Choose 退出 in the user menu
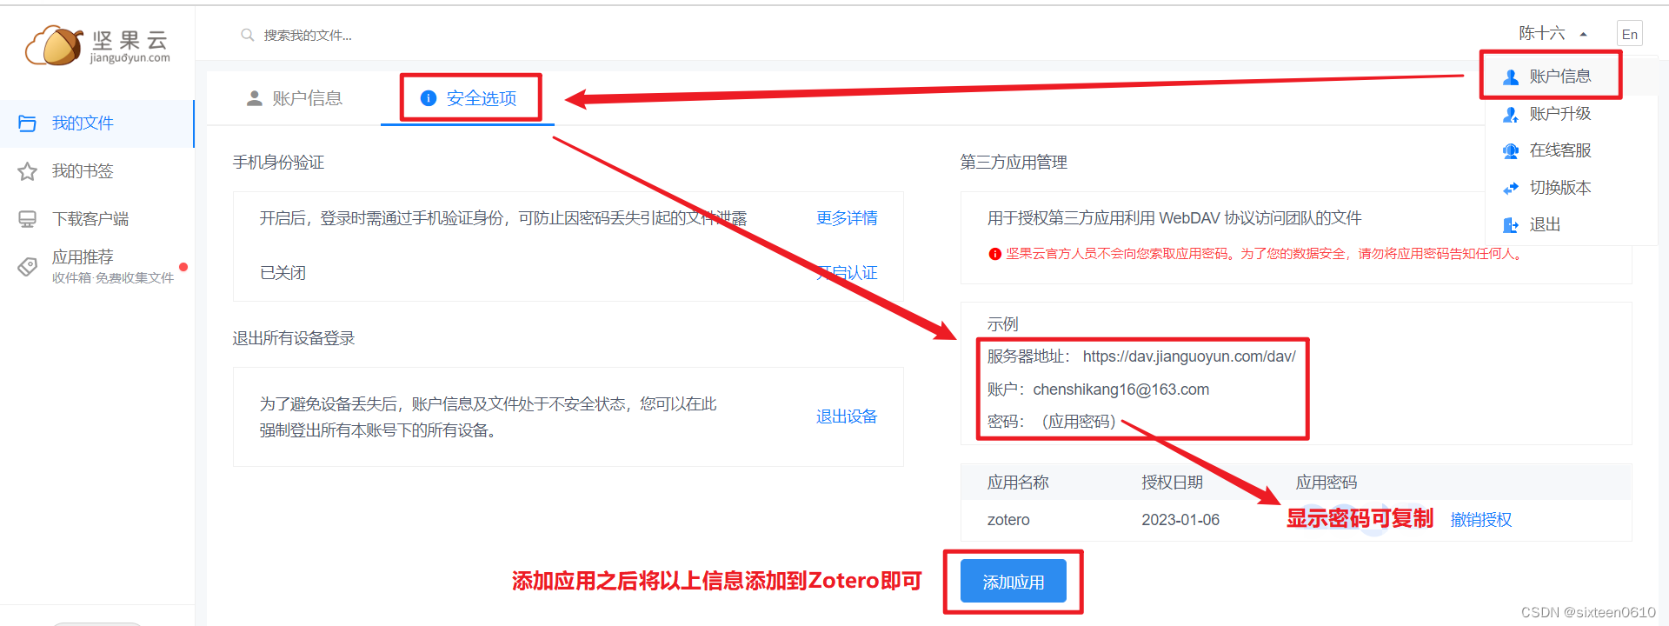The width and height of the screenshot is (1669, 626). 1545,225
